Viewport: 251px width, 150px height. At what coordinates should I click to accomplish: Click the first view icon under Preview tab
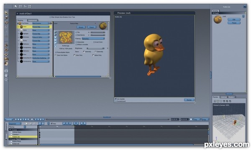tap(215, 101)
